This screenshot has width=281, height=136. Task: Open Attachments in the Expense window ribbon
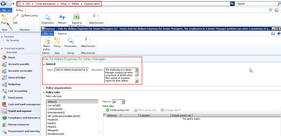click(x=88, y=41)
